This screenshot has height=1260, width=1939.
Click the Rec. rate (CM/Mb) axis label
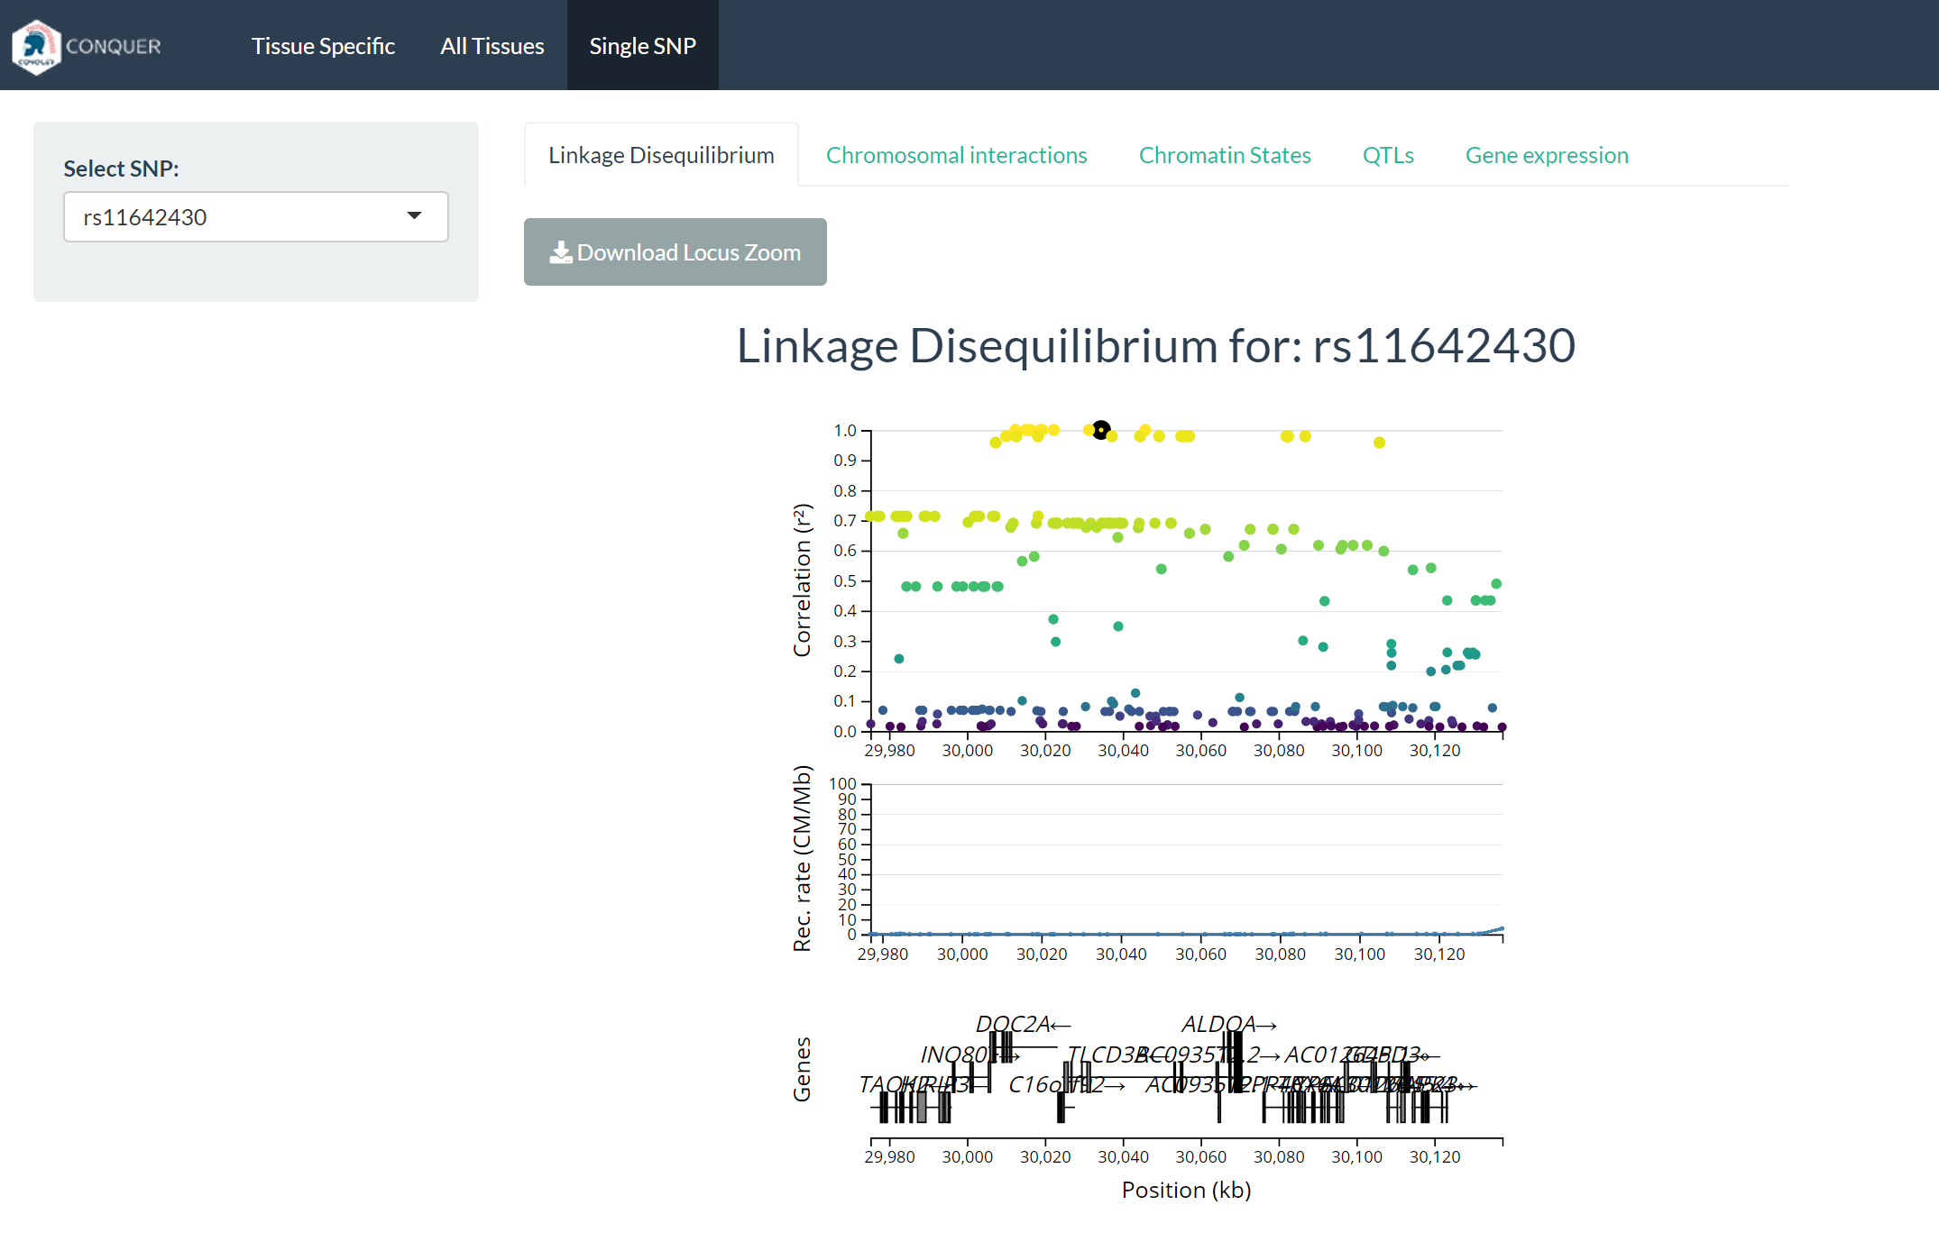point(802,859)
